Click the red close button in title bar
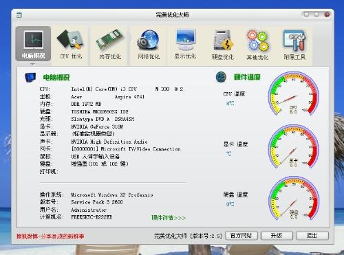The image size is (344, 255). tap(327, 14)
